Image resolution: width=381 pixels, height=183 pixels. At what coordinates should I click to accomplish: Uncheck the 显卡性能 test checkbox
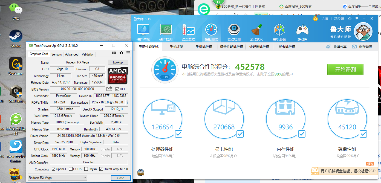coord(240,134)
